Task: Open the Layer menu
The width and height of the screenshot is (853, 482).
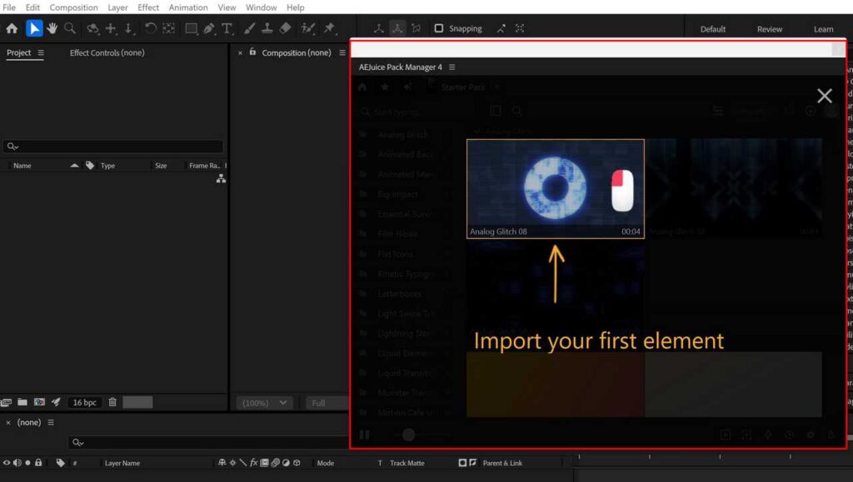Action: (117, 7)
